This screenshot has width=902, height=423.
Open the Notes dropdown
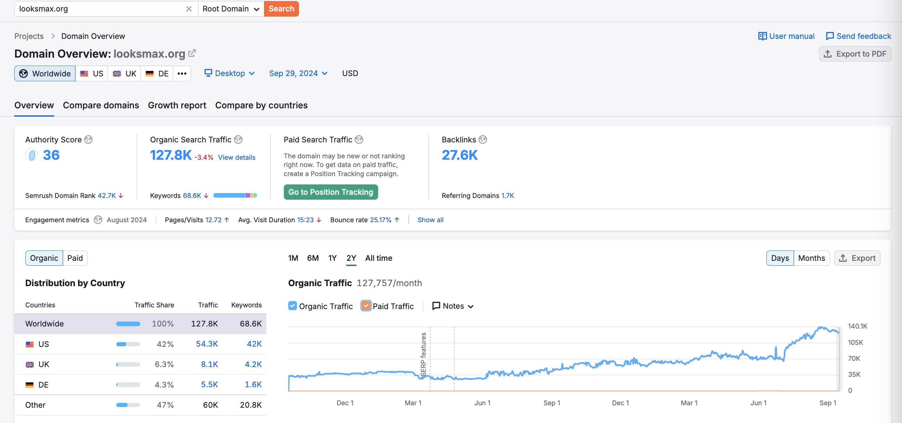point(453,306)
